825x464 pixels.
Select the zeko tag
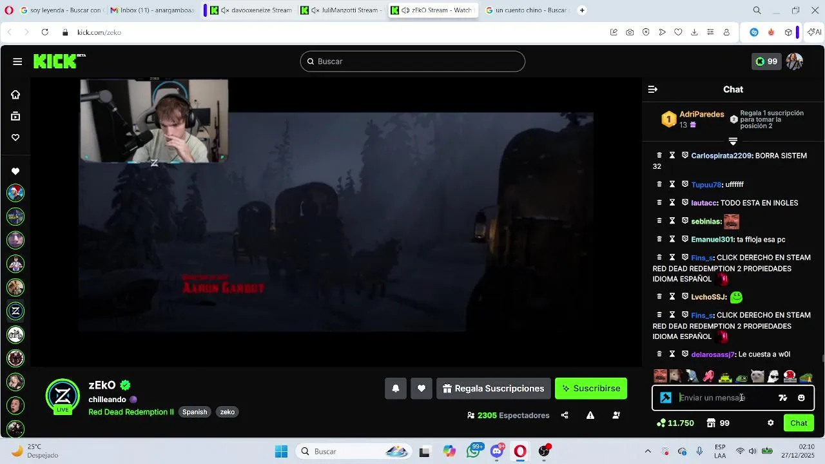pyautogui.click(x=228, y=412)
